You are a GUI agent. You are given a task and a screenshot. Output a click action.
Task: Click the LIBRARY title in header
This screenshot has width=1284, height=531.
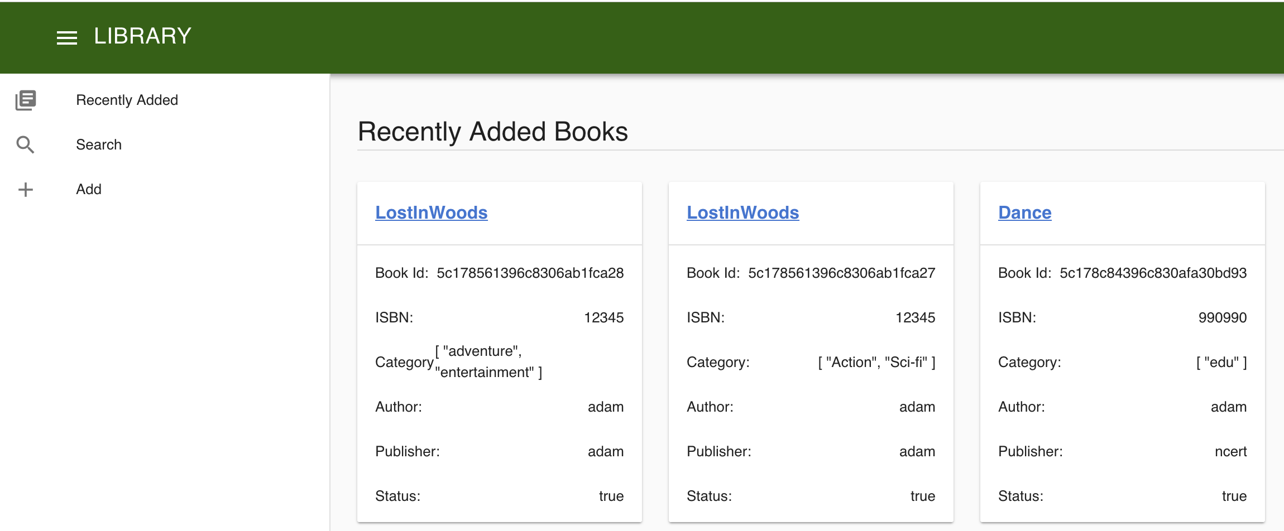tap(142, 36)
